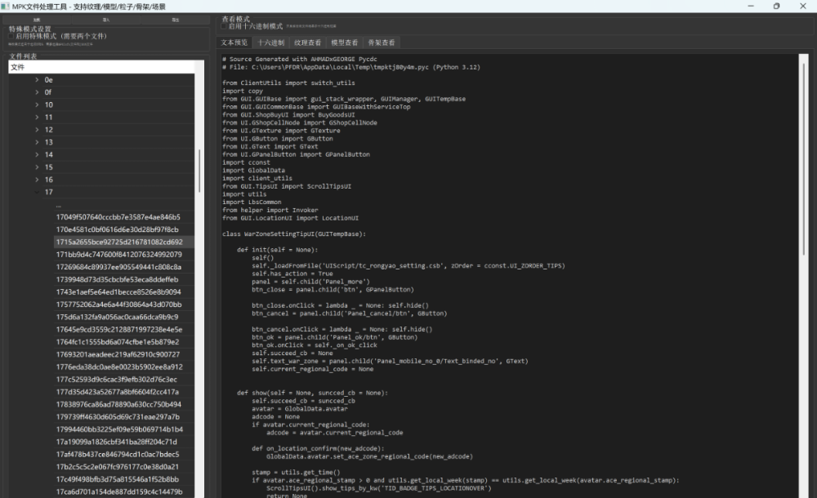Select the 16 folder row label

(48, 180)
